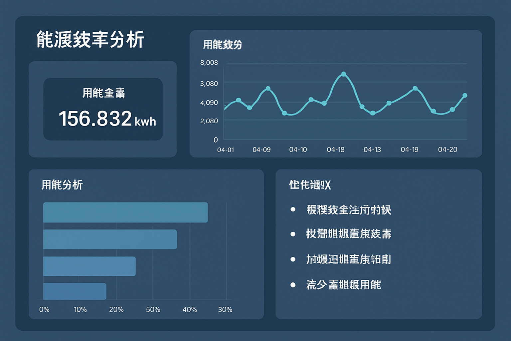511x341 pixels.
Task: Click the 04-10 data point marker
Action: 310,99
